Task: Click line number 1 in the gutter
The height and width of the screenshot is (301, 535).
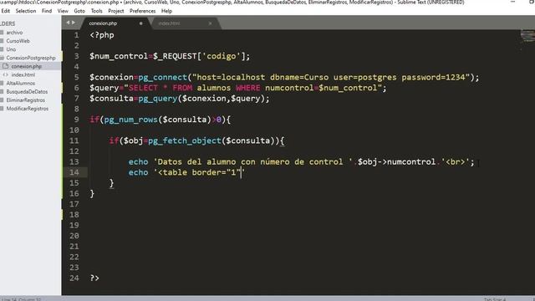Action: click(x=76, y=35)
